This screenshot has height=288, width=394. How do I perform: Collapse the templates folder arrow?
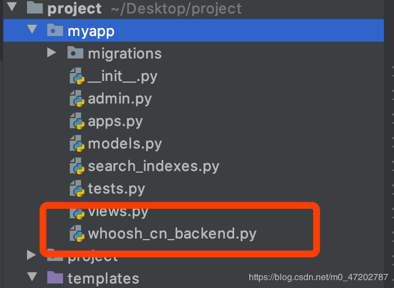tap(32, 278)
